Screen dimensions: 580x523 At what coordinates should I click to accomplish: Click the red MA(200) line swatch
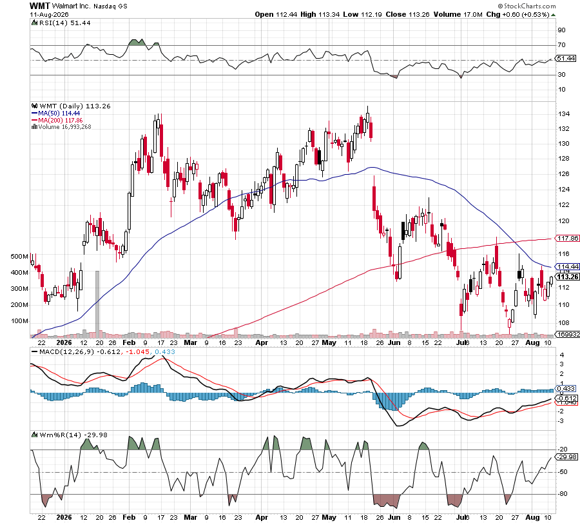(34, 121)
